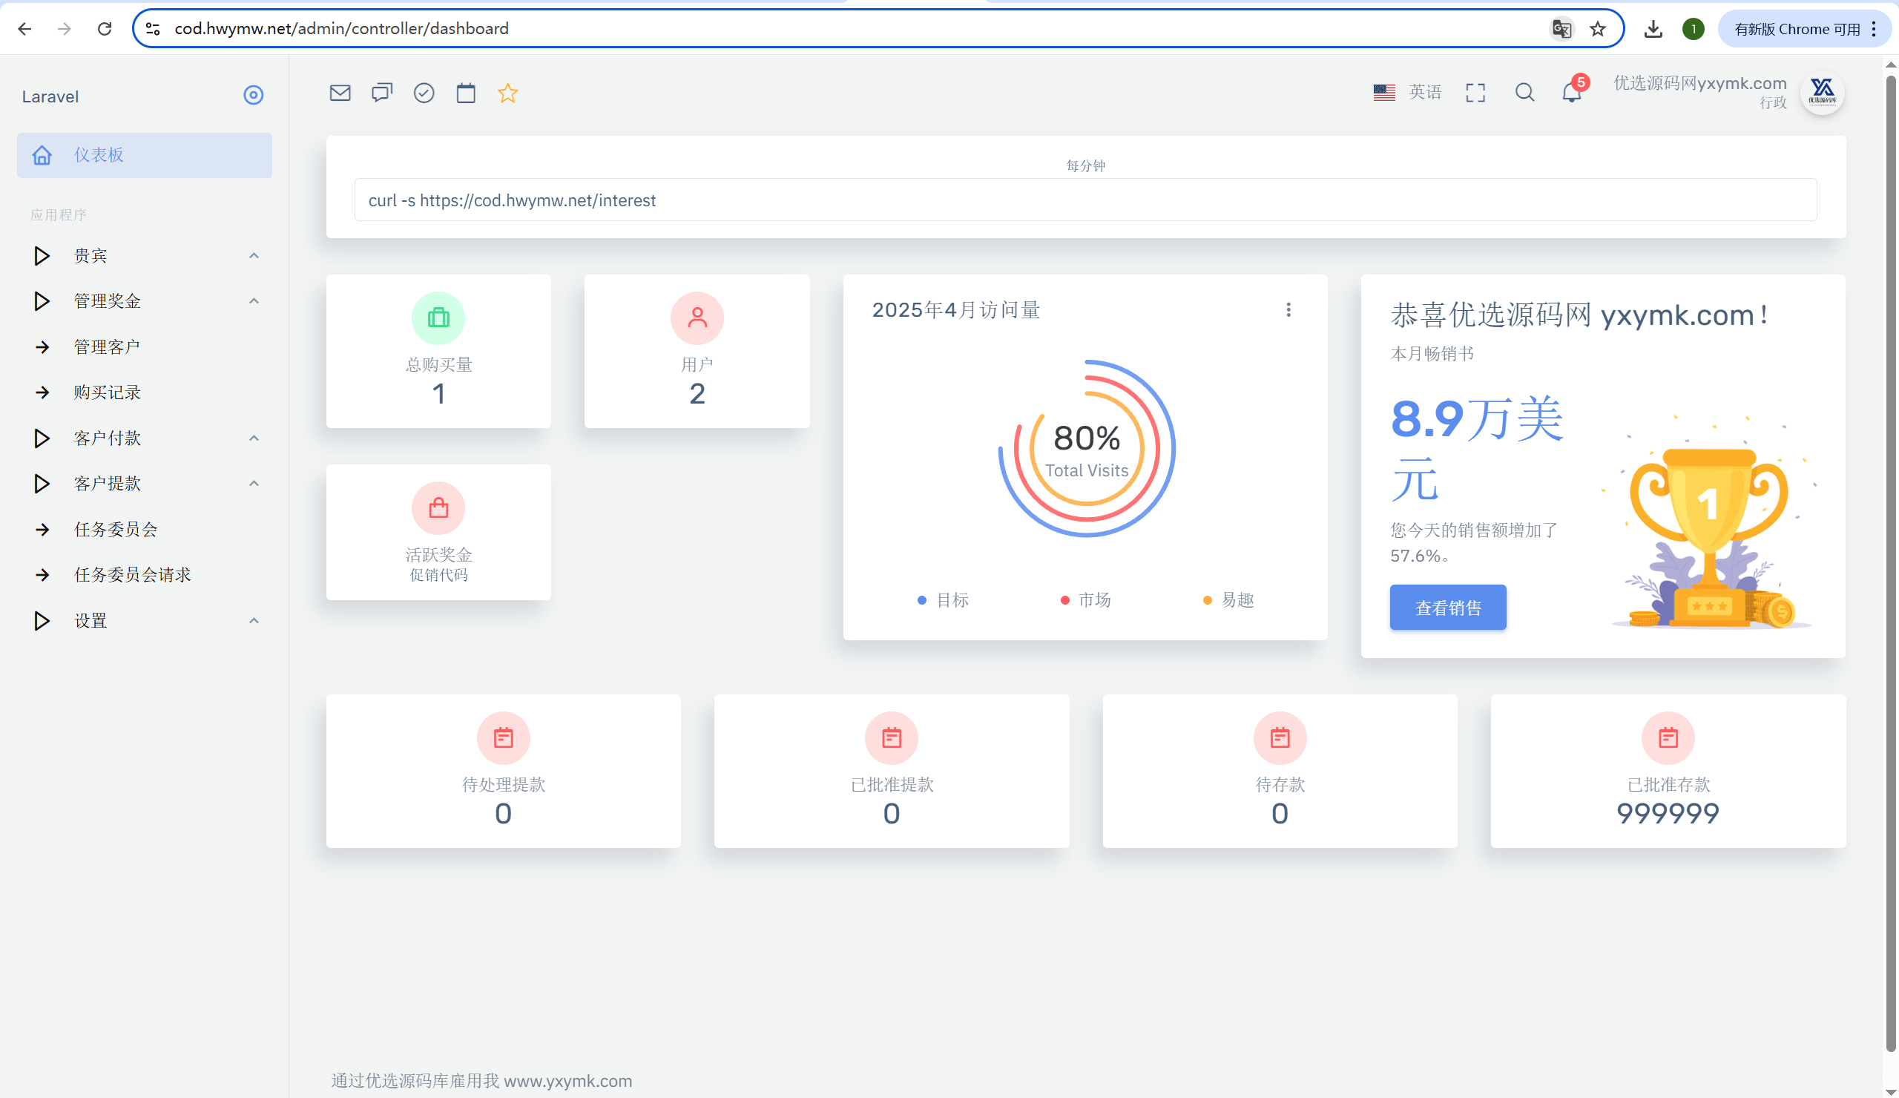Open the search magnifier icon in header
This screenshot has height=1098, width=1899.
point(1524,93)
